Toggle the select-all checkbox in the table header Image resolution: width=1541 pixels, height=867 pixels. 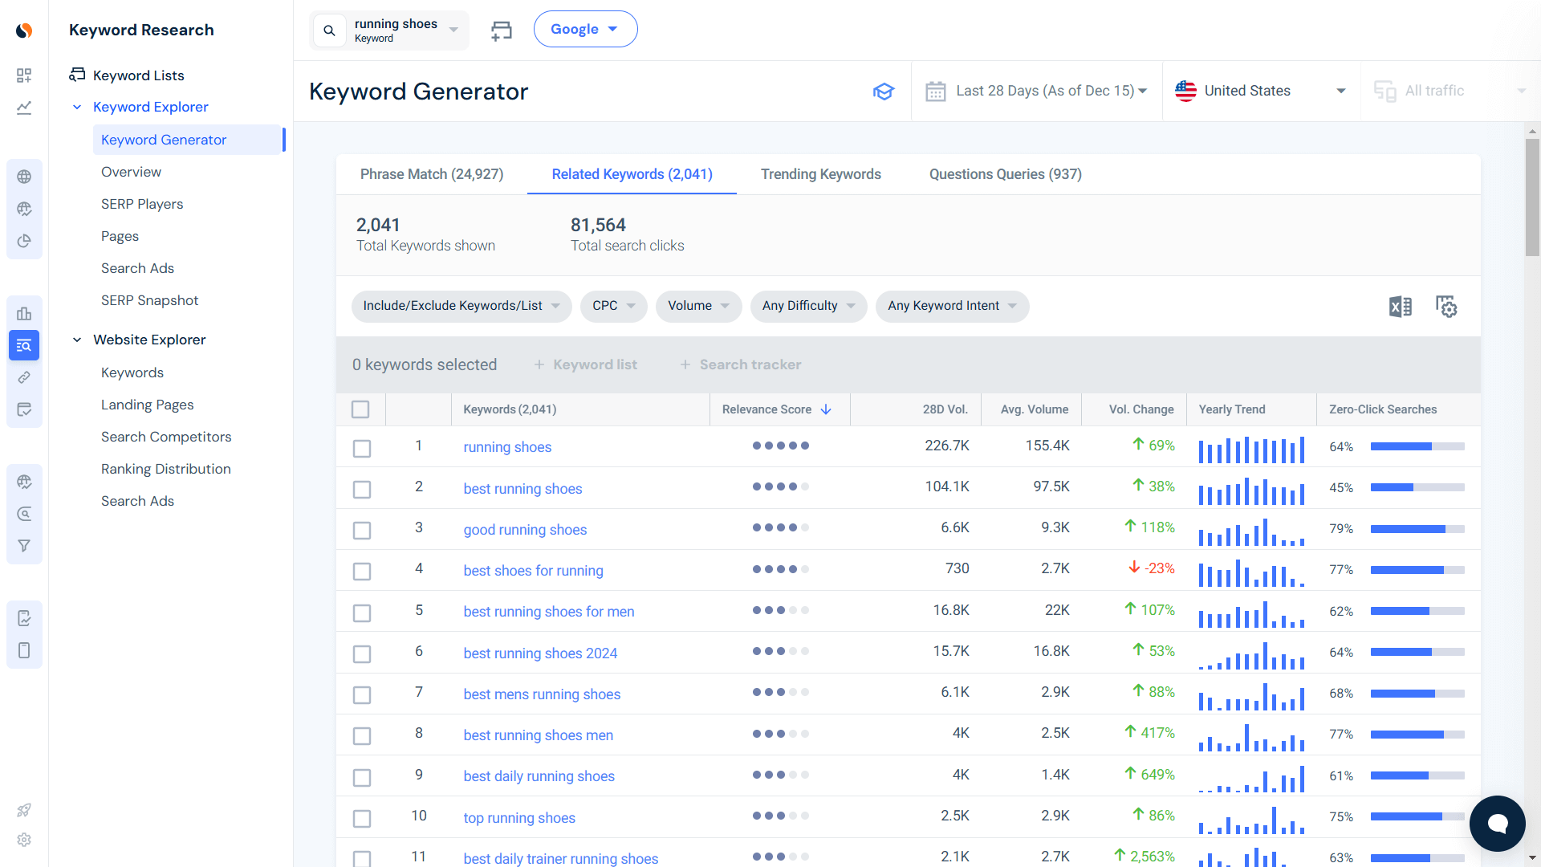click(360, 409)
